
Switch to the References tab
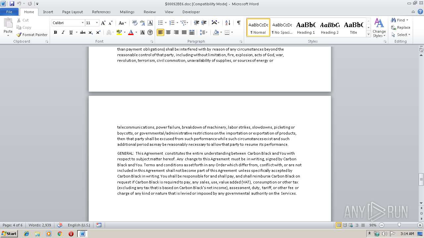(x=101, y=12)
